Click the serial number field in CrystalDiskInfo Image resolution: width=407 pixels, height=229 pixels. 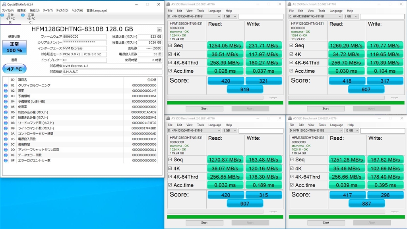85,42
